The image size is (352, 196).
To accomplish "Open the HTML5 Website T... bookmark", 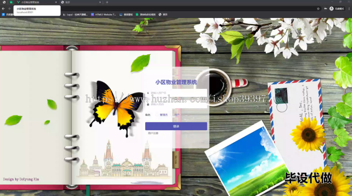I will 104,14.
